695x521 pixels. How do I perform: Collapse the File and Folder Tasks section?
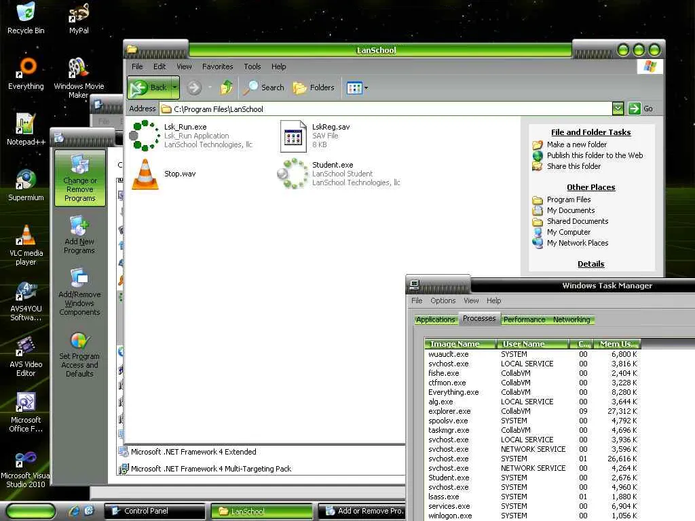(x=591, y=132)
